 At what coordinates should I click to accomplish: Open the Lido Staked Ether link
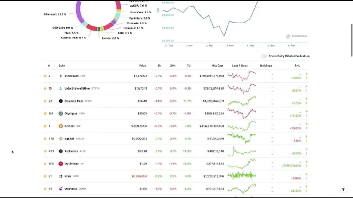tap(77, 89)
